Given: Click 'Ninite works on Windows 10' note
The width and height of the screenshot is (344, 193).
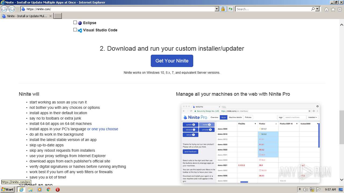Looking at the screenshot, I should 172,73.
